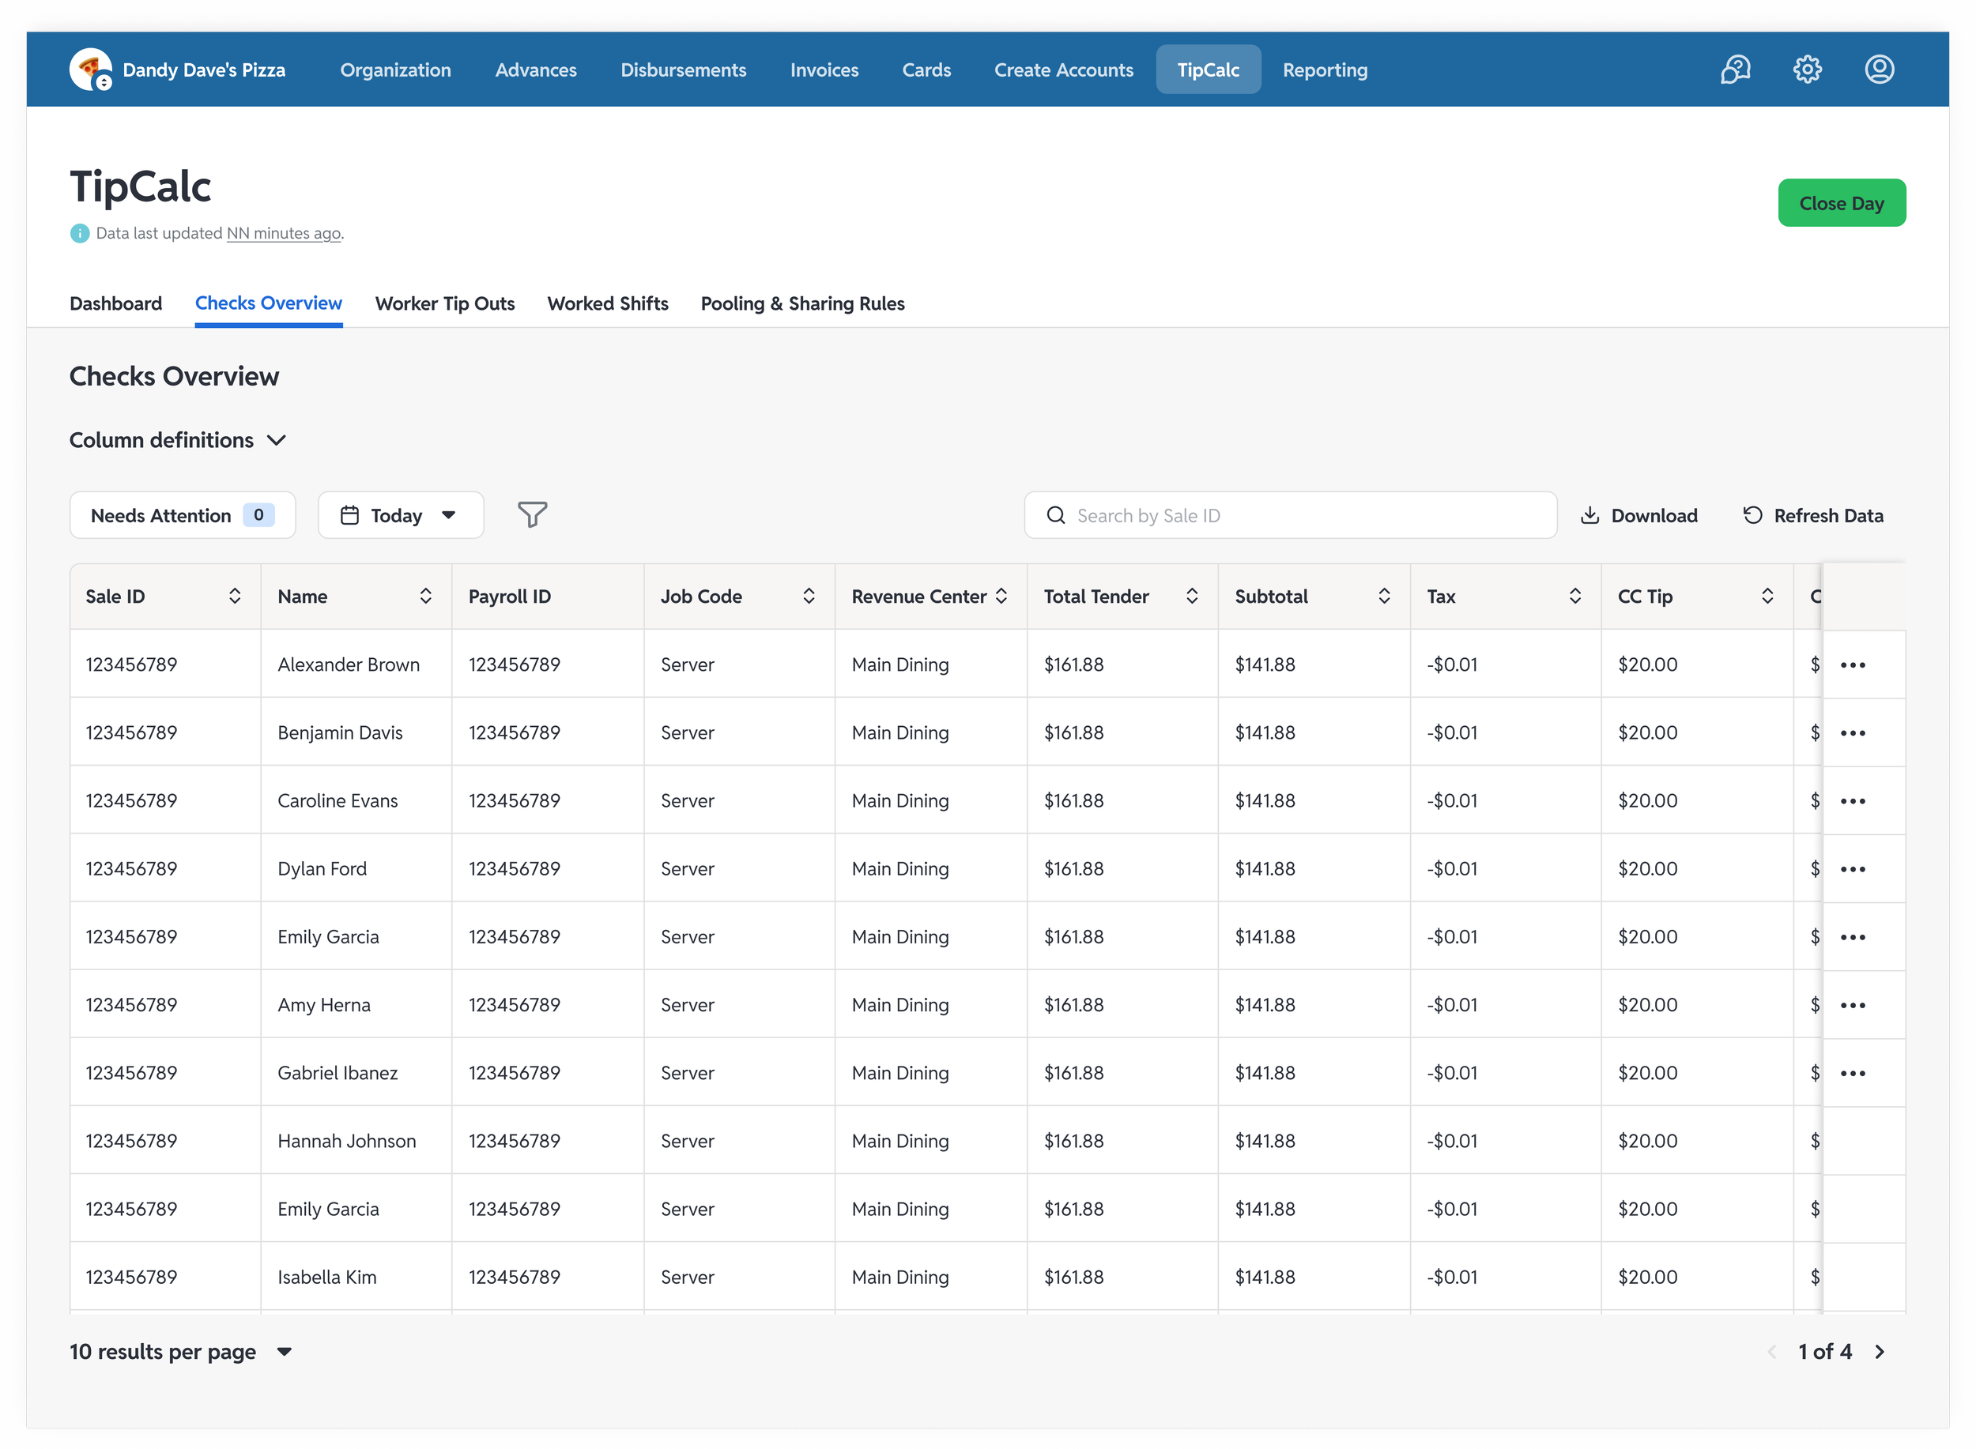Select TipCalc in the top nav
Screen dimensions: 1976x1449
1208,70
